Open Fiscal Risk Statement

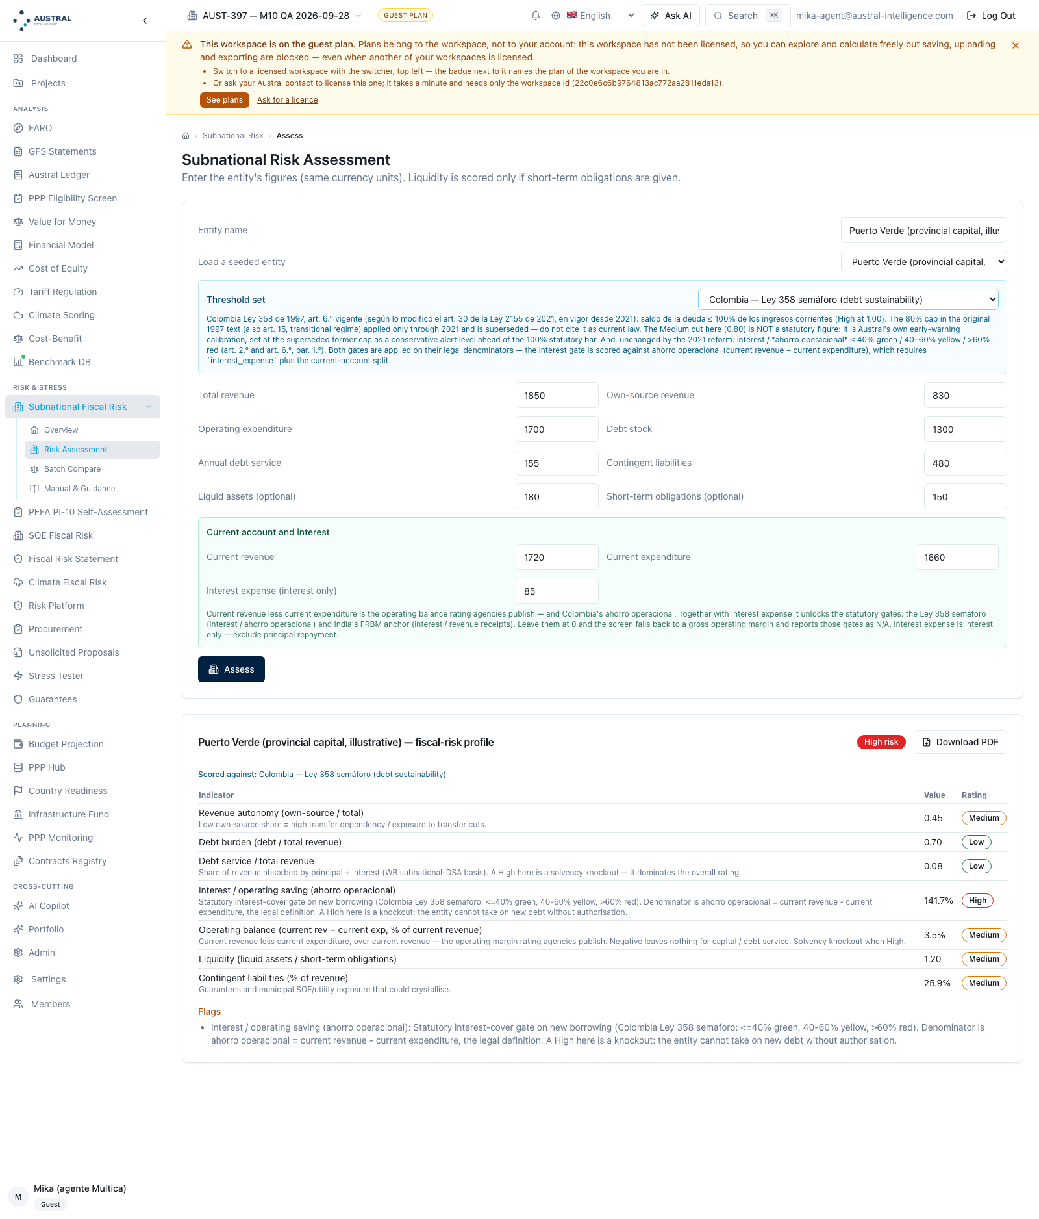(x=83, y=559)
